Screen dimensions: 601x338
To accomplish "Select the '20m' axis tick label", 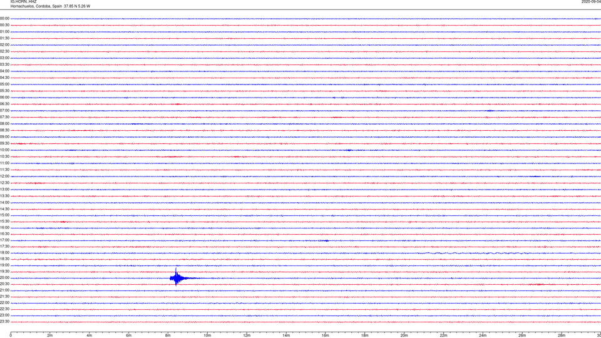I will coord(404,335).
